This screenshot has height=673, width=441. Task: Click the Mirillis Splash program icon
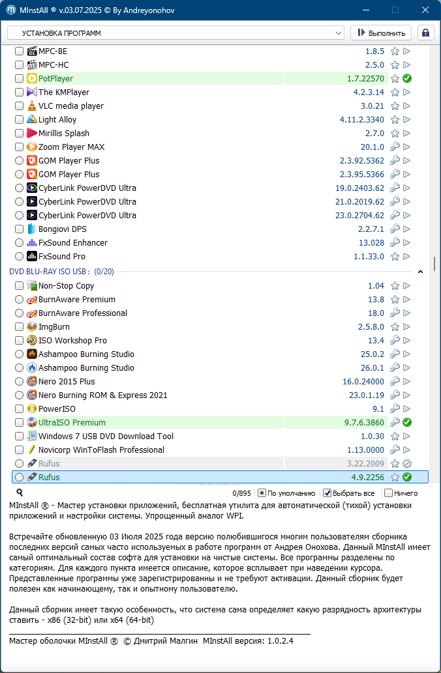[x=32, y=133]
